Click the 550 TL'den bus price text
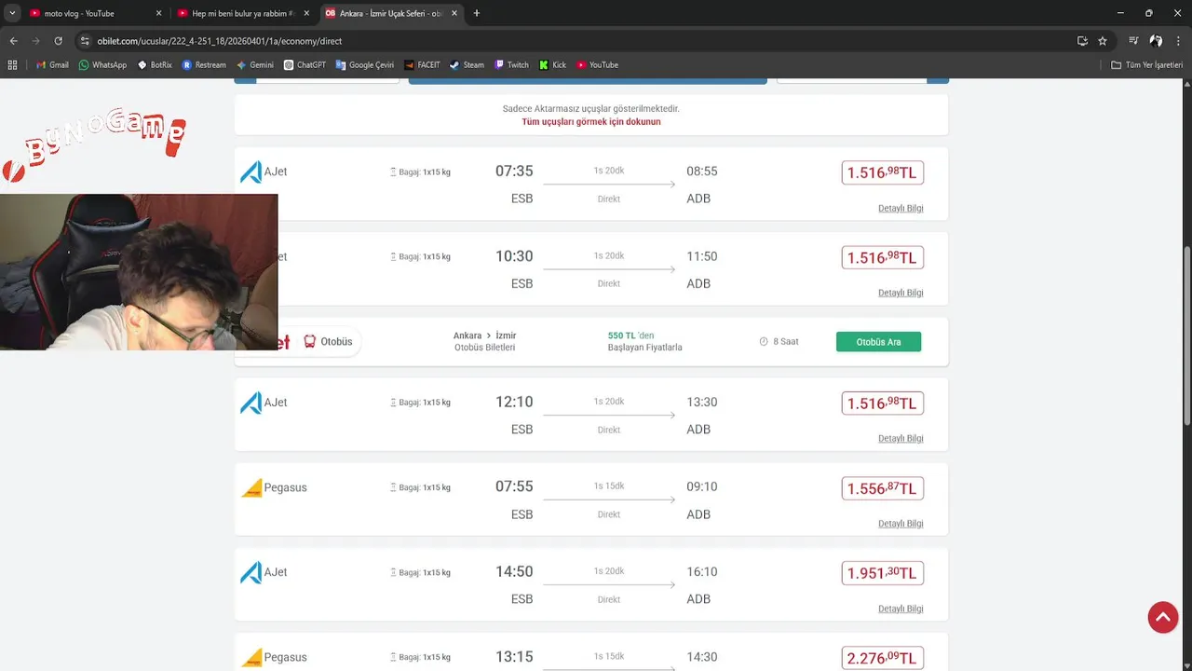1192x671 pixels. pyautogui.click(x=631, y=335)
